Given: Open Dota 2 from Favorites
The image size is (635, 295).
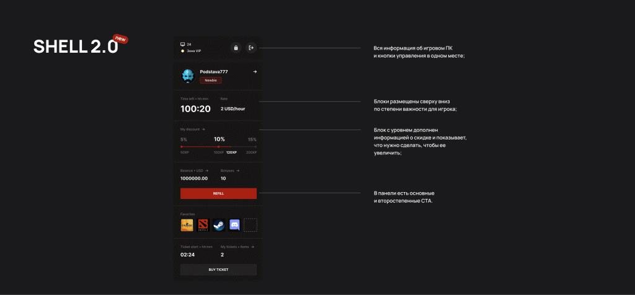Looking at the screenshot, I should (x=203, y=225).
